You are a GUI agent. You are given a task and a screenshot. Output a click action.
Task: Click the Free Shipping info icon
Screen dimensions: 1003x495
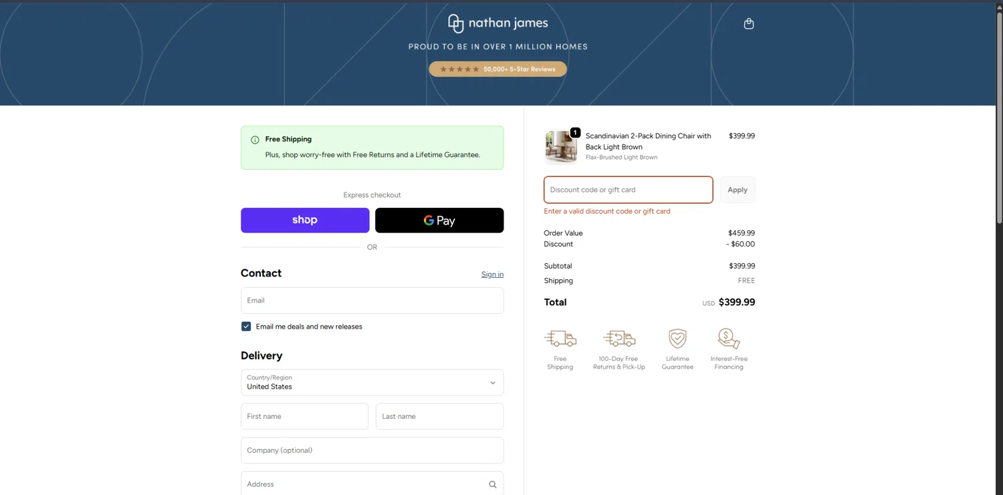click(x=255, y=140)
